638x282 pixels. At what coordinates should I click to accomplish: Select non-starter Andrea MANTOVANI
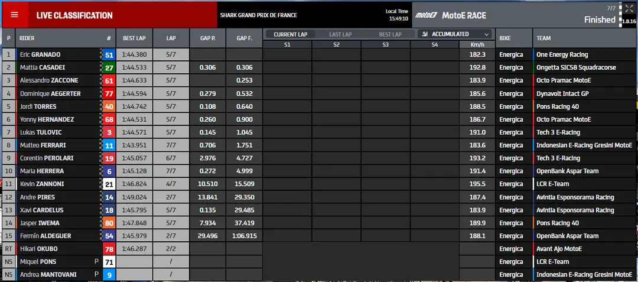[x=48, y=275]
